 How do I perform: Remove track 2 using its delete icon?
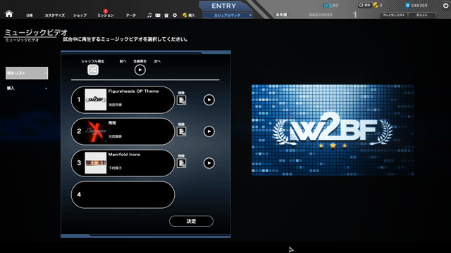click(181, 131)
